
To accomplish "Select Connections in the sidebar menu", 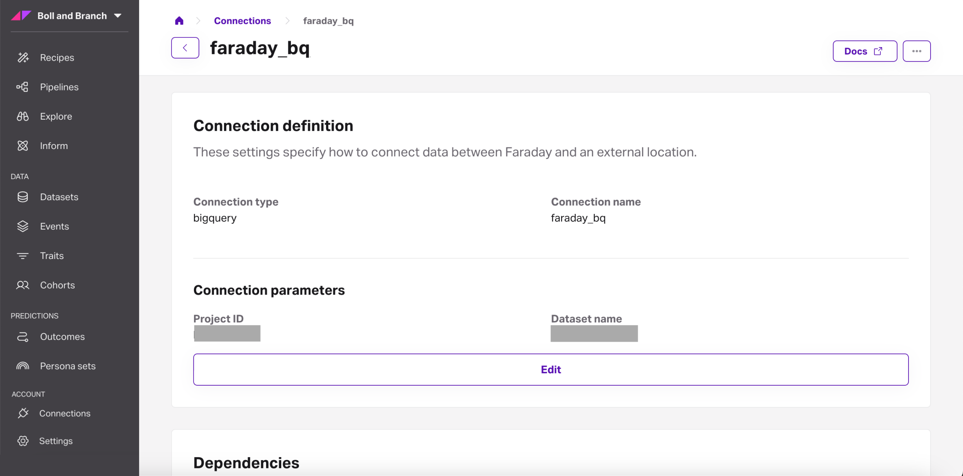I will [65, 413].
